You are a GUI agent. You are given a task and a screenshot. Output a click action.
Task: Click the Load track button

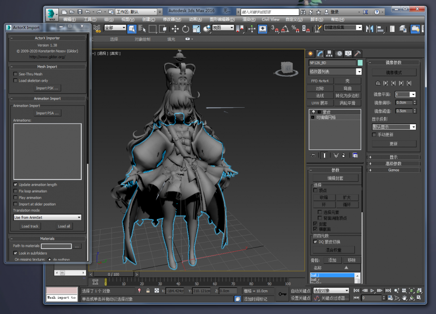click(x=30, y=226)
